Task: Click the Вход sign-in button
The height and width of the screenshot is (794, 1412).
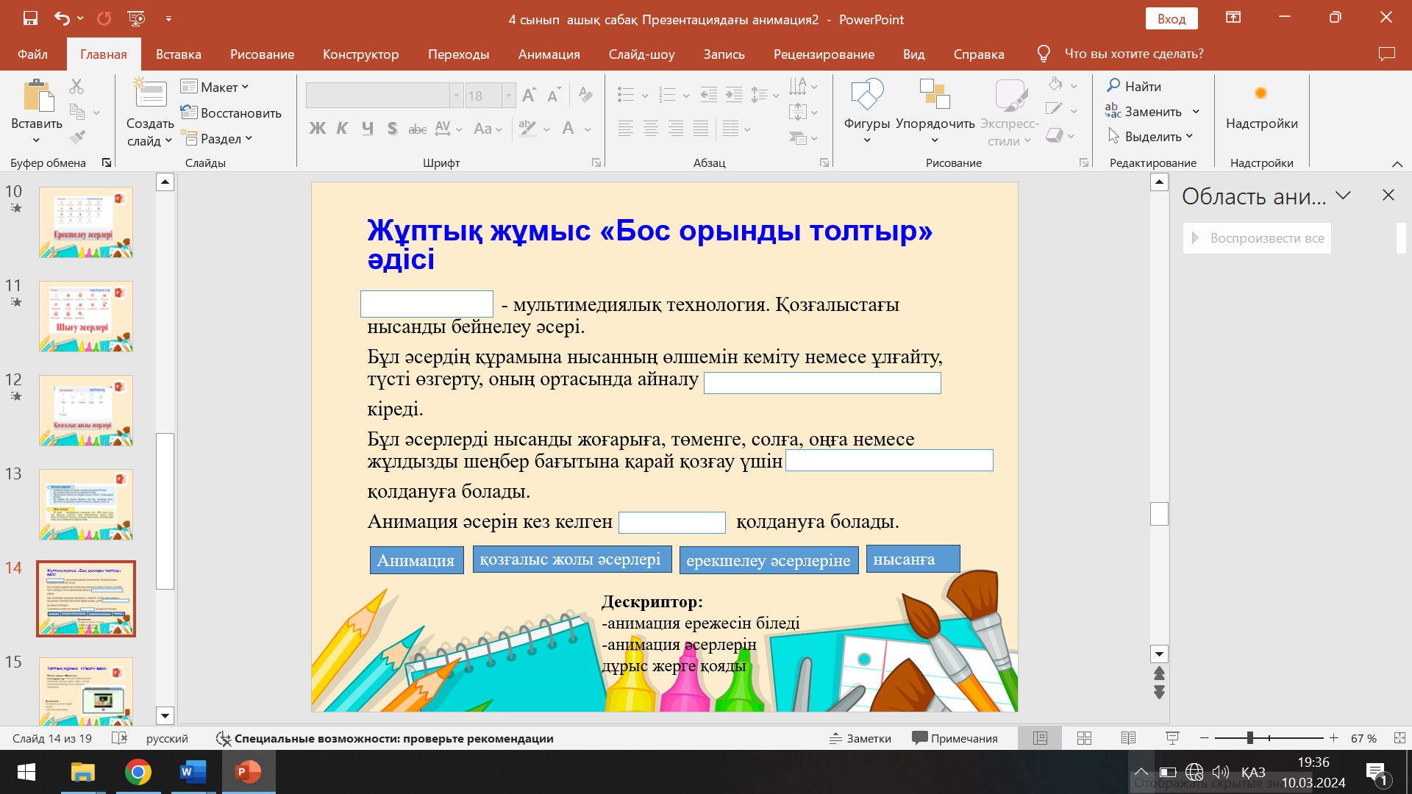Action: pyautogui.click(x=1171, y=18)
